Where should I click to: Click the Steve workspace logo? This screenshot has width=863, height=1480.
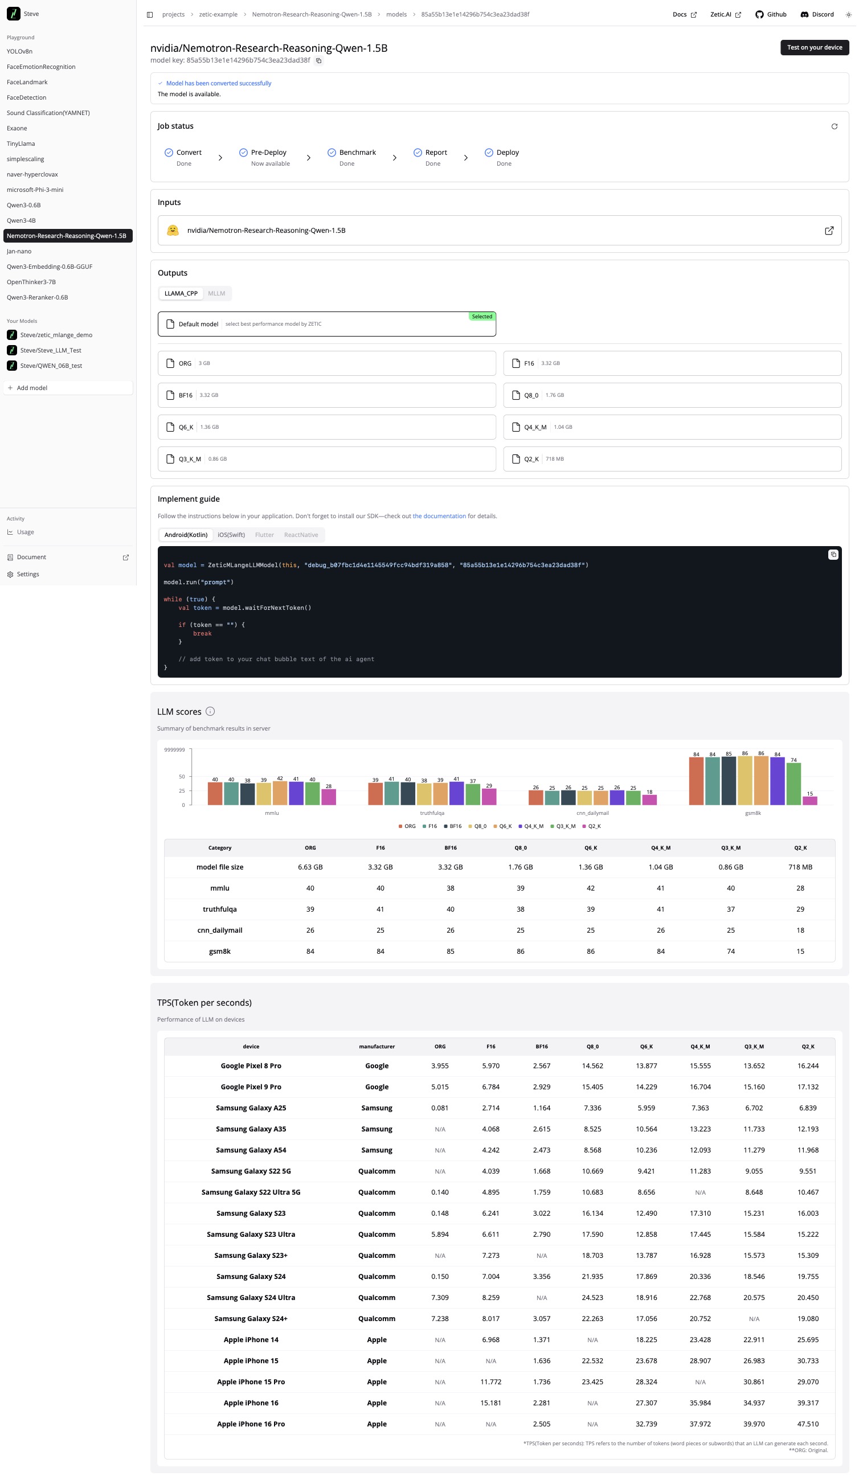pos(14,14)
